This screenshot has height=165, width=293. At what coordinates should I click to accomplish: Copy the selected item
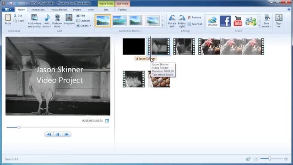click(x=19, y=21)
